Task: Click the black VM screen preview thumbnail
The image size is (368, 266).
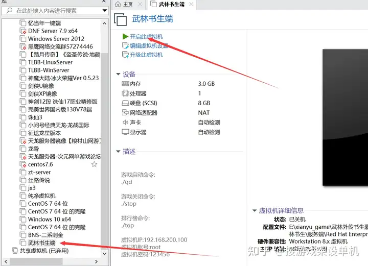Action: 345,117
